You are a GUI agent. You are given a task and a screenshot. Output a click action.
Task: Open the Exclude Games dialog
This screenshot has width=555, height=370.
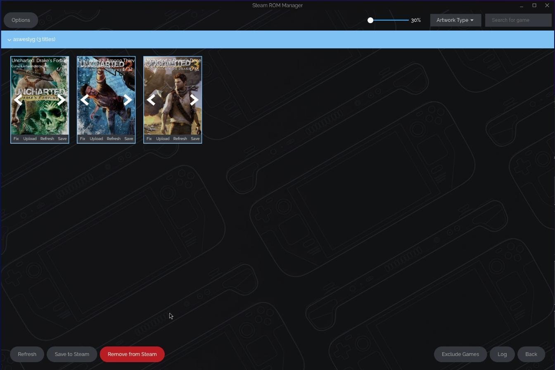460,354
